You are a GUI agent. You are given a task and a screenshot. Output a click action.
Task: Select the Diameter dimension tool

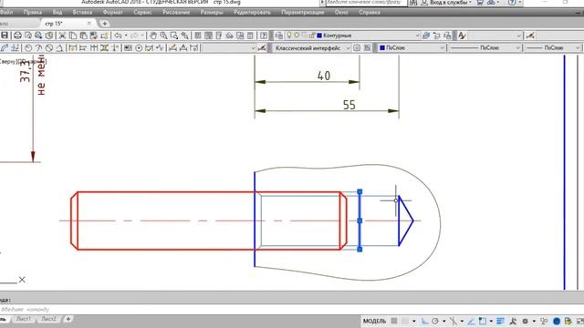tap(49, 47)
